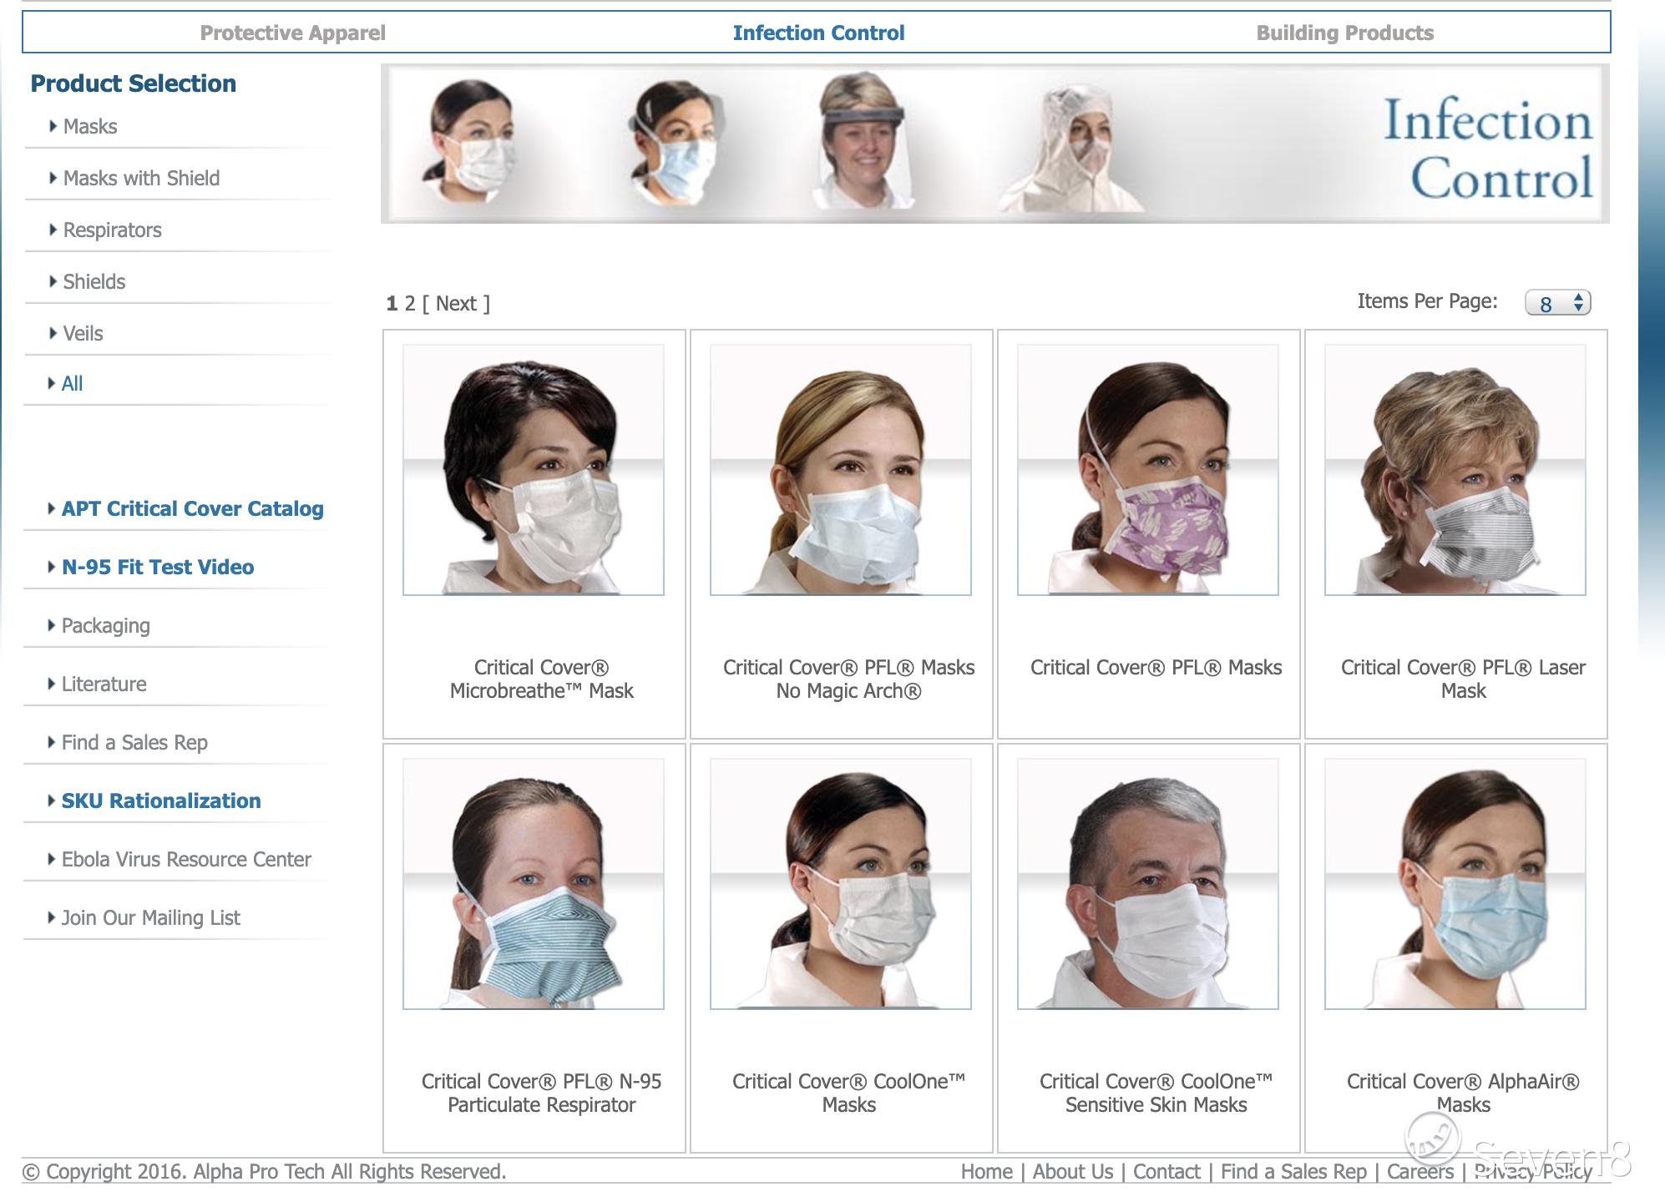Switch to the Protective Apparel tab
Viewport: 1665px width, 1202px height.
[292, 33]
